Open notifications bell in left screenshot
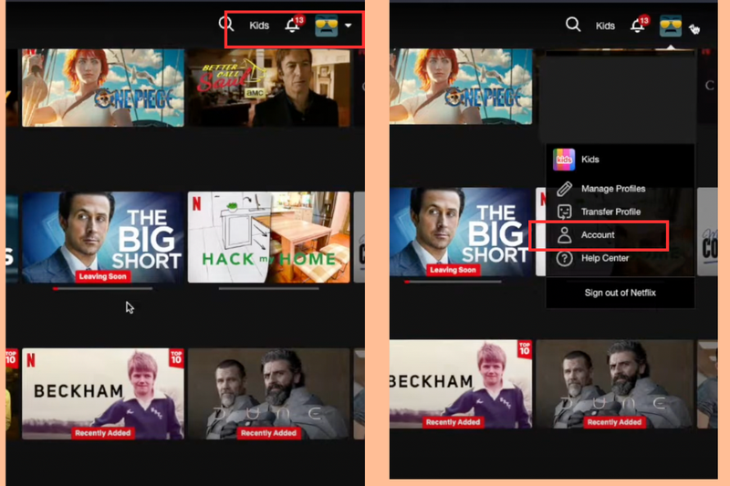730x486 pixels. pyautogui.click(x=292, y=26)
